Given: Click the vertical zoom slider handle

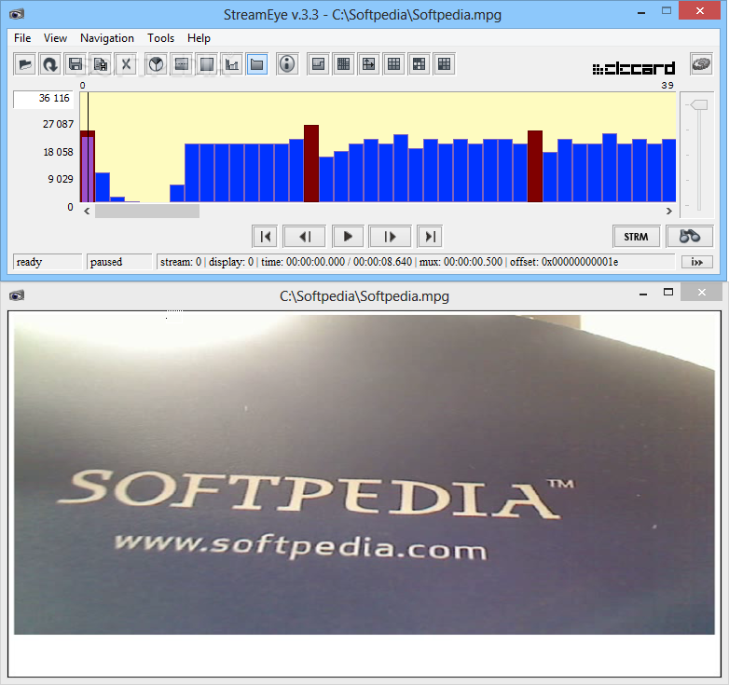Looking at the screenshot, I should tap(699, 105).
